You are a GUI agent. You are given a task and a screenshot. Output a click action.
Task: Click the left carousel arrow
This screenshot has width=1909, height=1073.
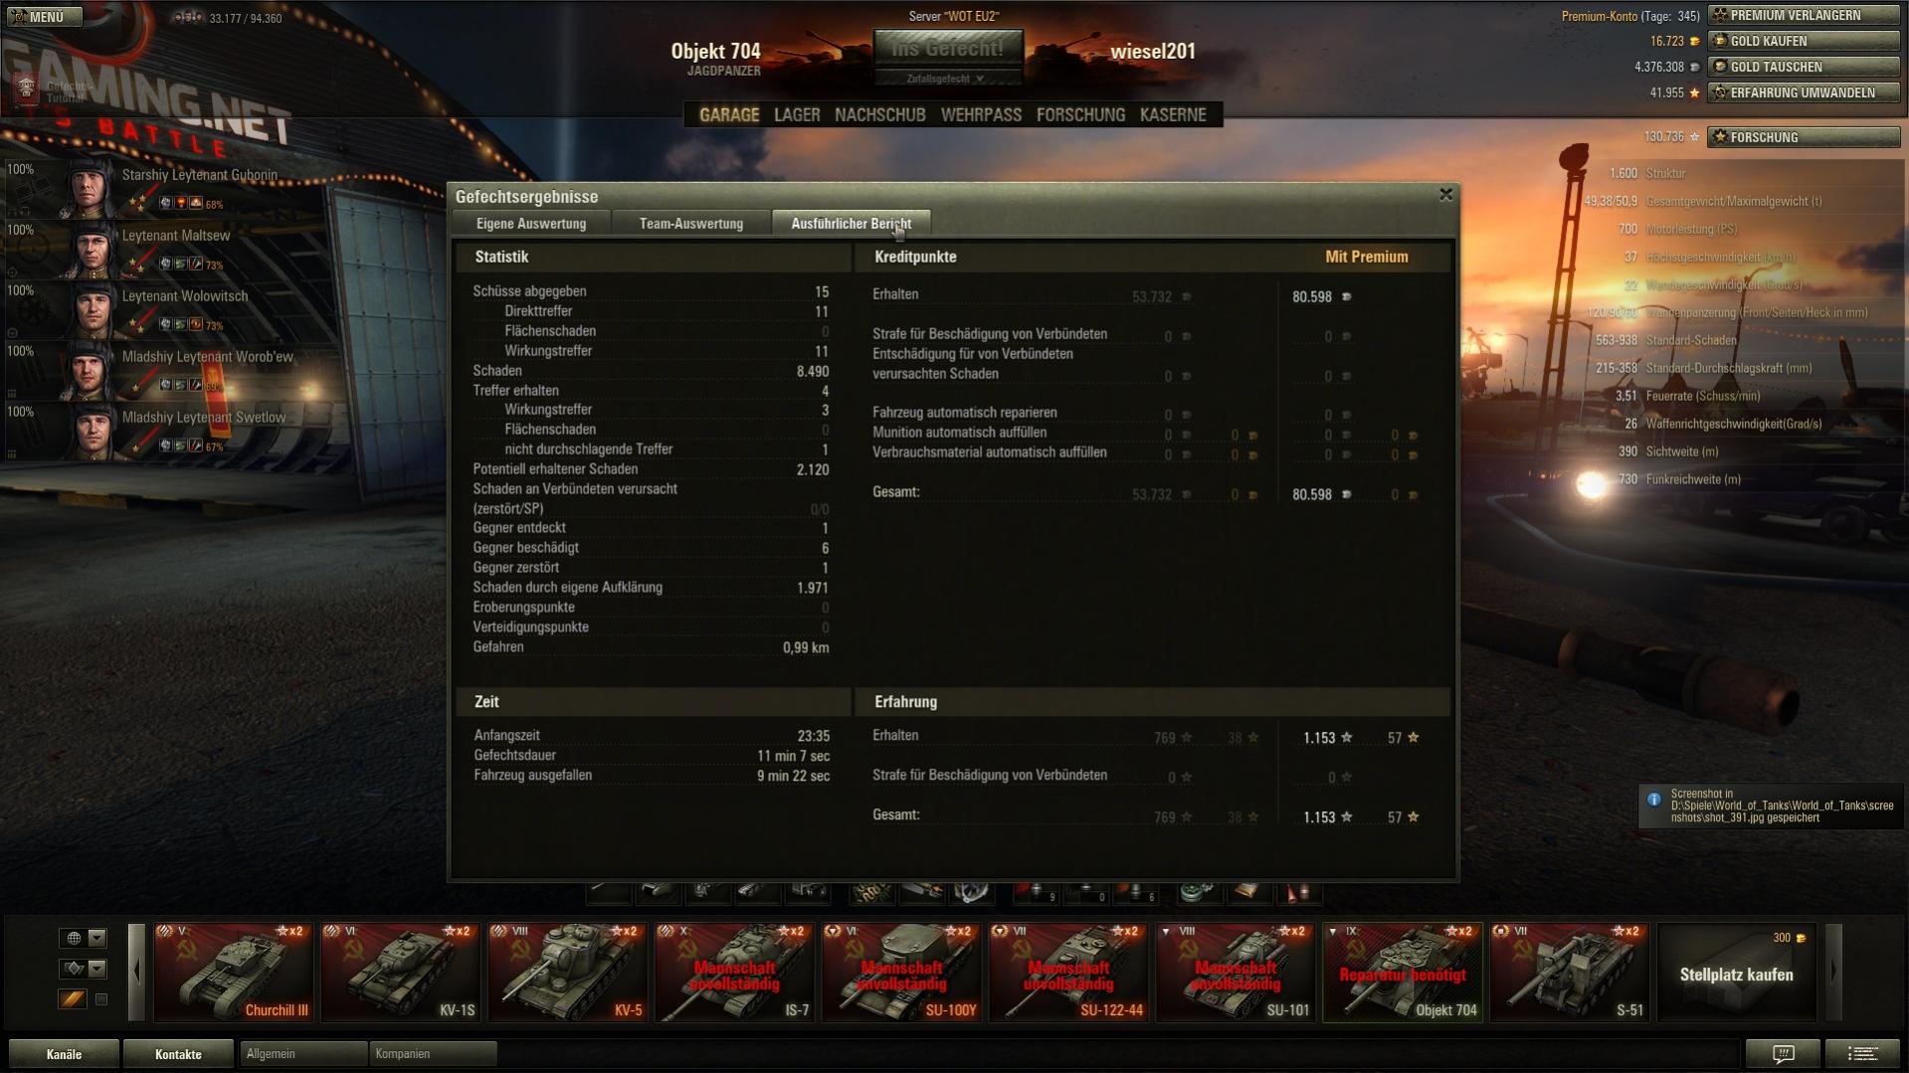click(137, 973)
